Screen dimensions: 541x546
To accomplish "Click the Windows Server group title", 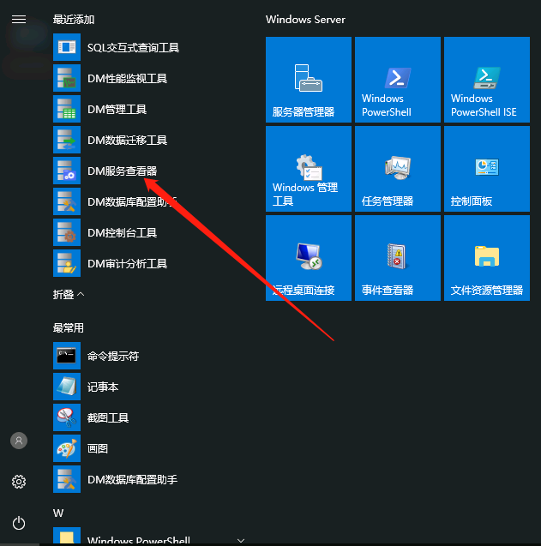I will (x=305, y=20).
